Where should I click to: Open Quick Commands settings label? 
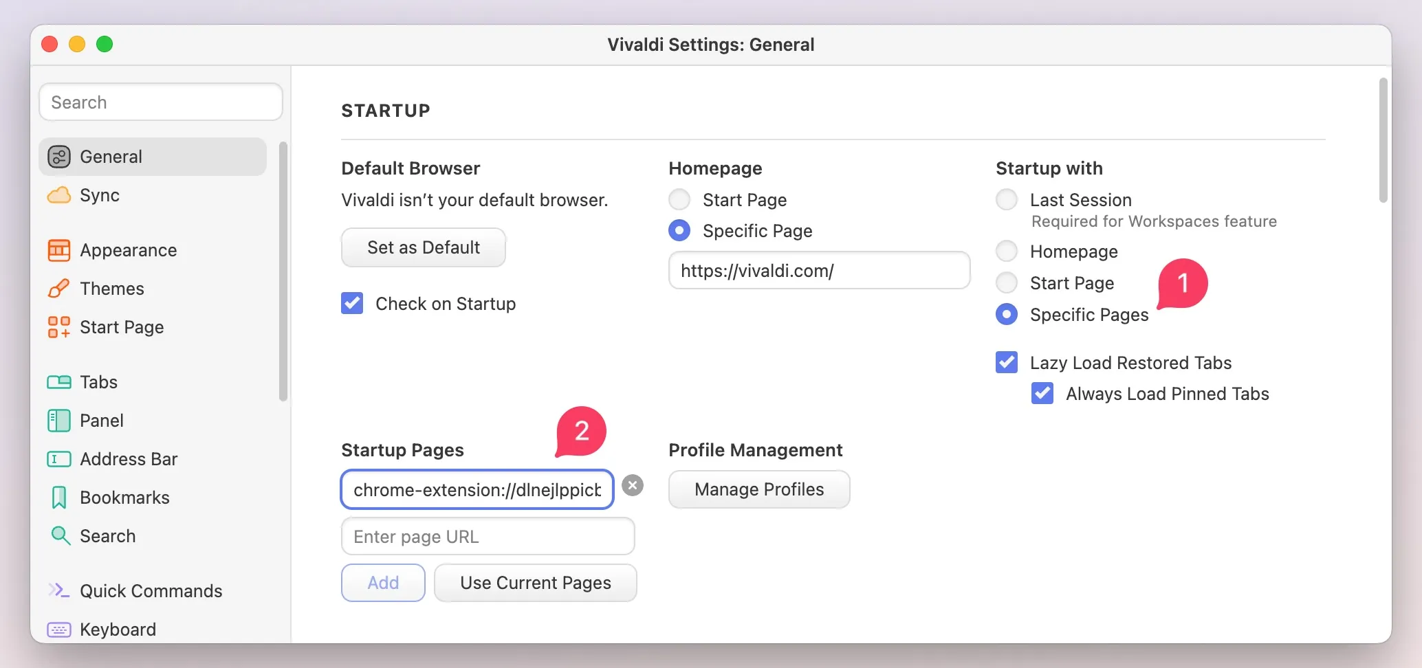[x=151, y=591]
